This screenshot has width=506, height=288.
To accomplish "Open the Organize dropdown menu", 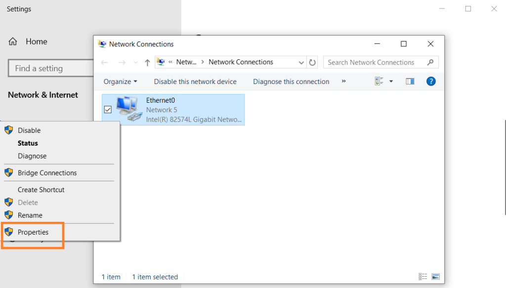I will (120, 82).
